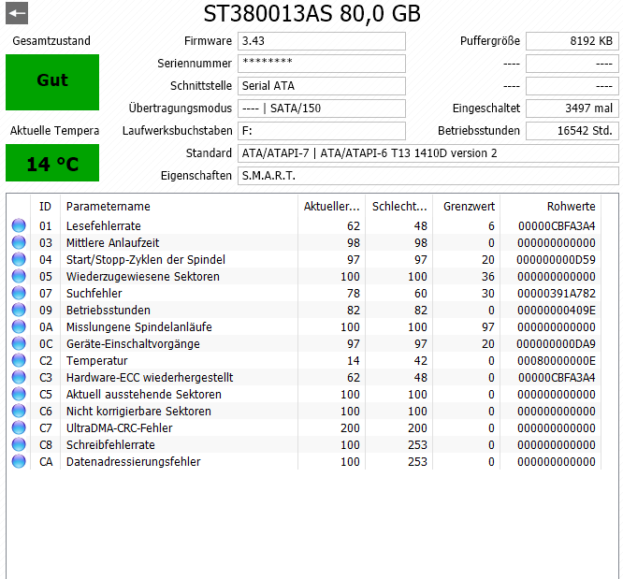The width and height of the screenshot is (623, 579).
Task: Select Aktuell ausstehende Sektoren text
Action: pos(144,394)
